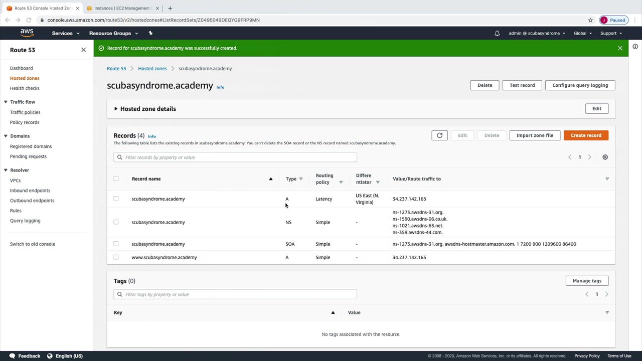Open the Resource Groups dropdown

pos(113,33)
